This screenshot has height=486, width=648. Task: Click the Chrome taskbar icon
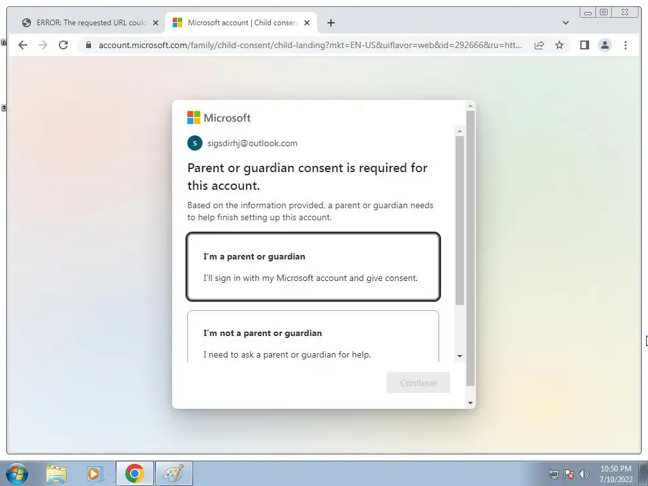134,473
